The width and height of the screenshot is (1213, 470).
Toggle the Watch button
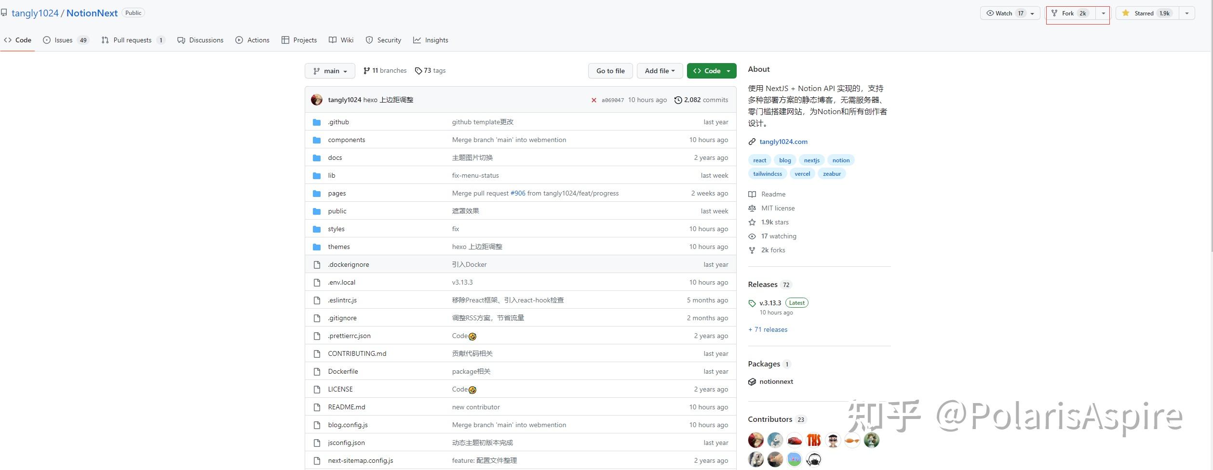(x=1010, y=13)
